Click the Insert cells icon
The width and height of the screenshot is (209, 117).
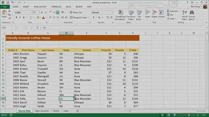pos(148,13)
